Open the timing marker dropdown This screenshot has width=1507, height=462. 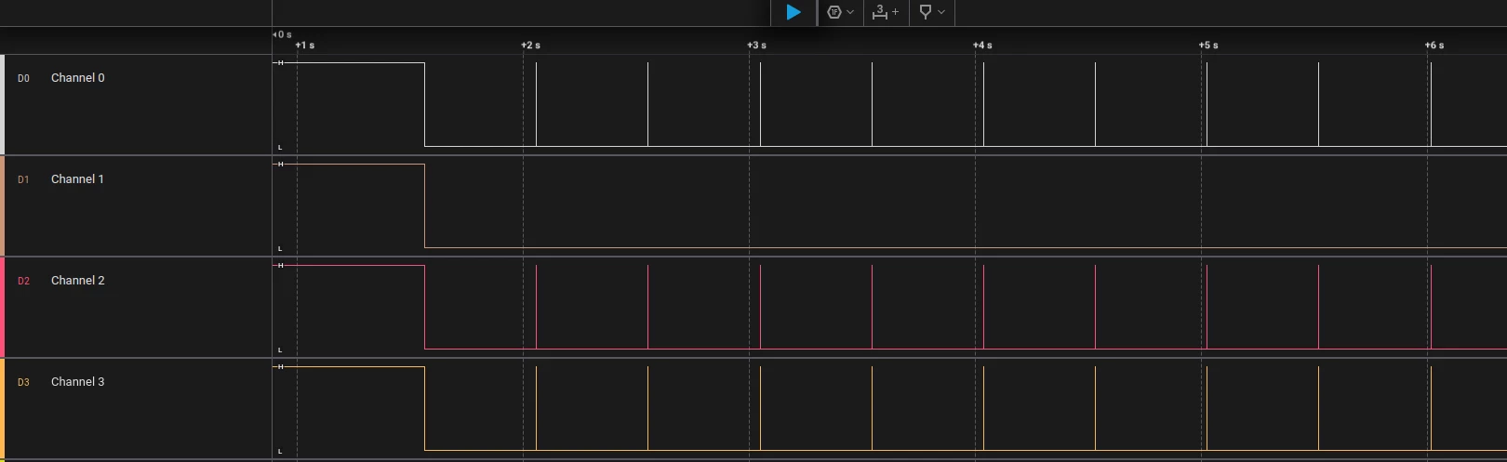(x=931, y=12)
